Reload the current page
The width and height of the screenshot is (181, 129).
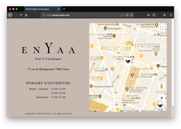point(21,15)
